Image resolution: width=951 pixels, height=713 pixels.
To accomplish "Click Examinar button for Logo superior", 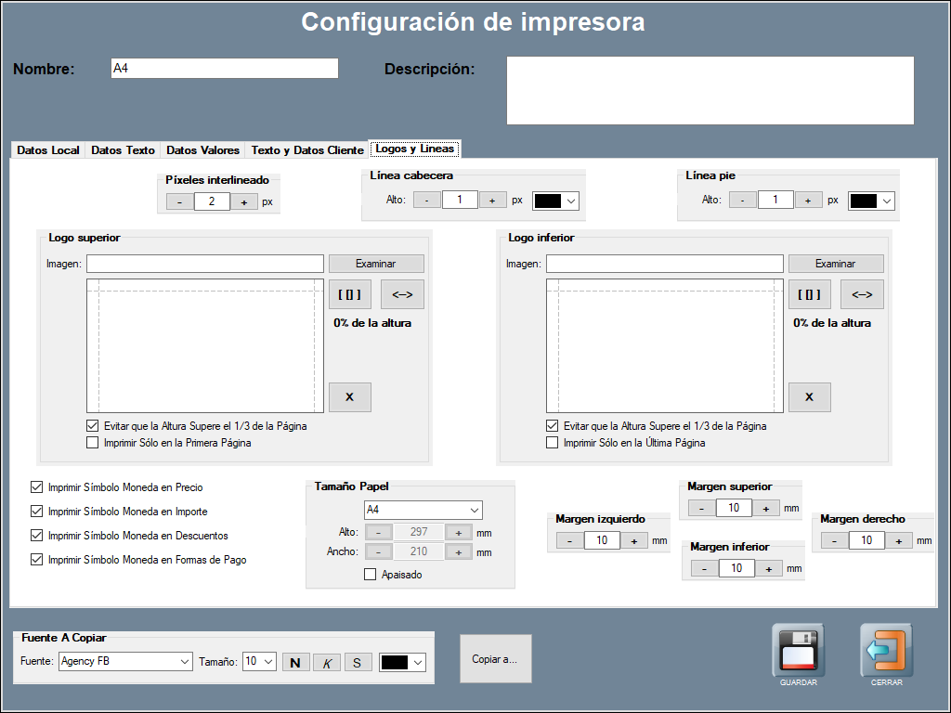I will pos(376,264).
